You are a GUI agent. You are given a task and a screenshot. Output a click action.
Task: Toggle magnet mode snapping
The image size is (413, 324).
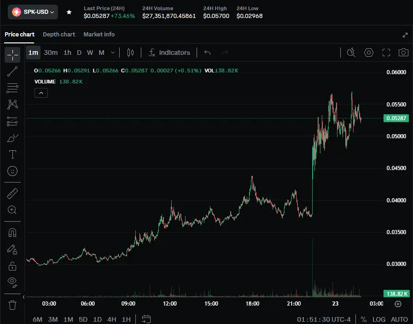click(12, 233)
